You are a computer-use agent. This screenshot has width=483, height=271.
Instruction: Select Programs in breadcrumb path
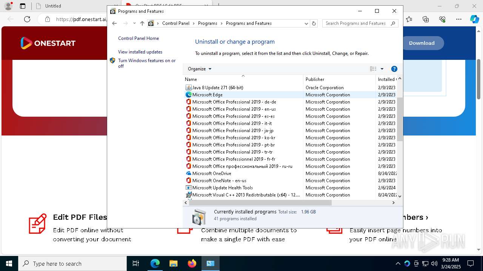tap(208, 23)
